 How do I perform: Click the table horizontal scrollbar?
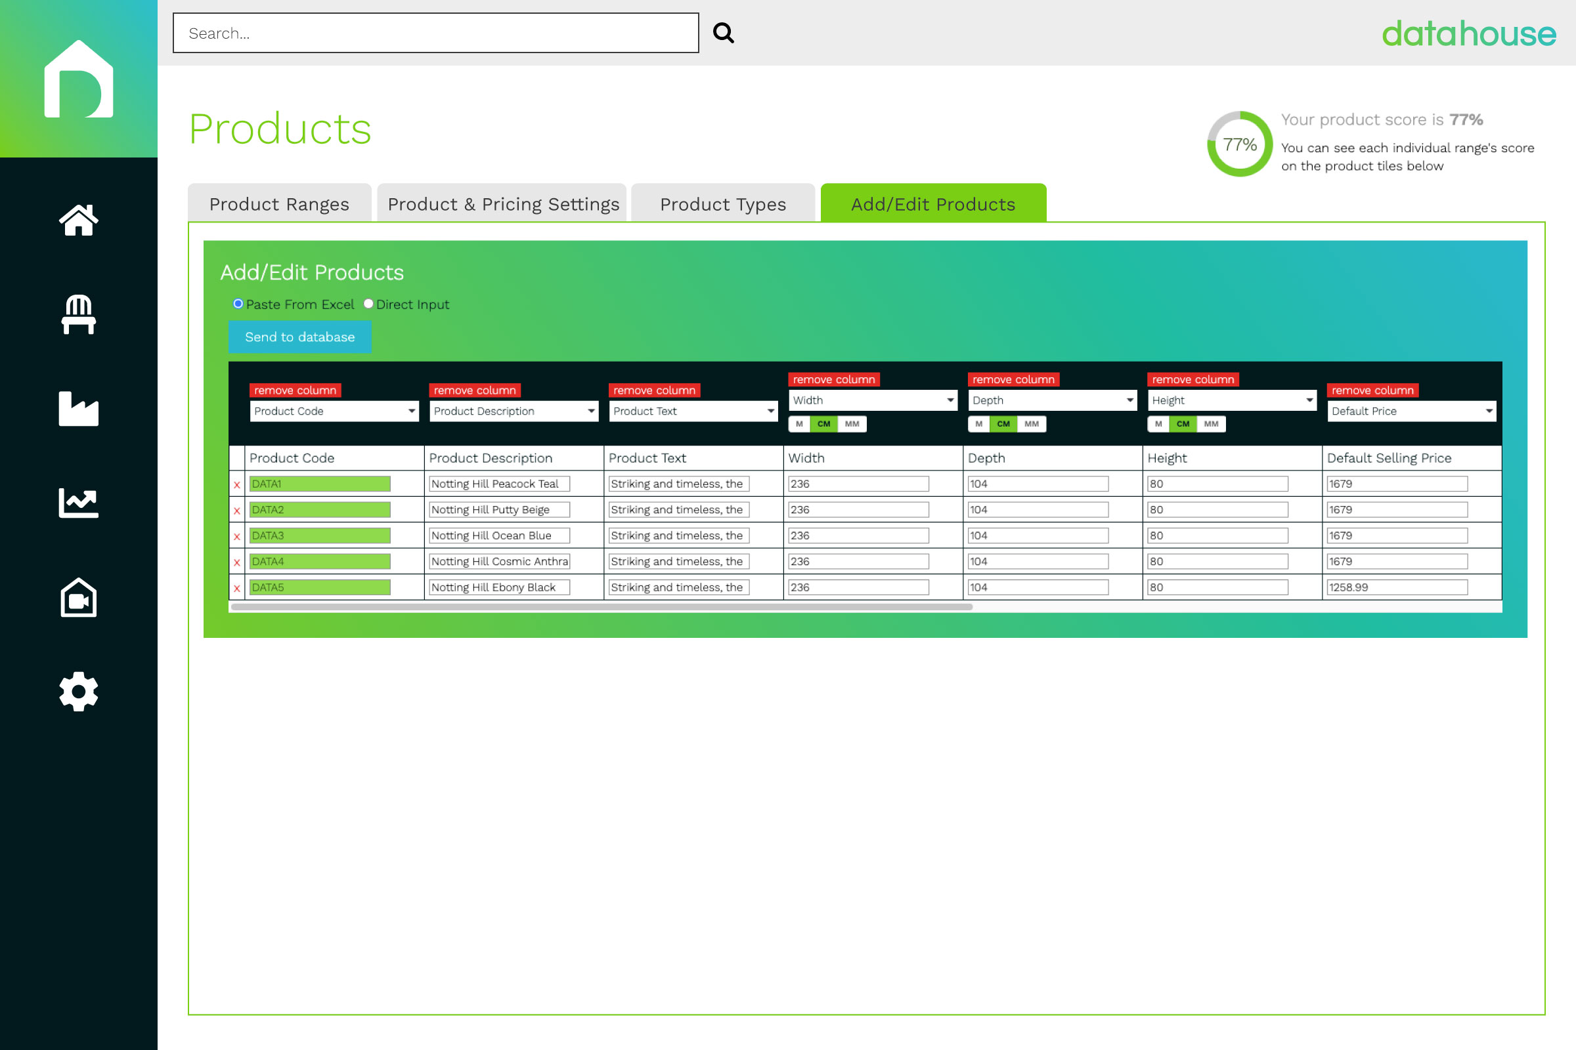602,608
